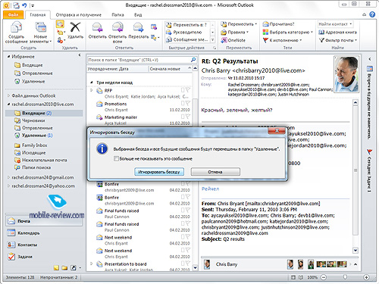The height and width of the screenshot is (284, 379).
Task: Expand rachel.drossman24@gmail.com account
Action: click(x=8, y=177)
